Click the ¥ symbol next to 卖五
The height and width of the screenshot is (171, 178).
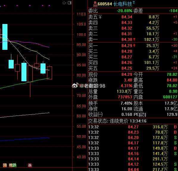[x=100, y=17]
